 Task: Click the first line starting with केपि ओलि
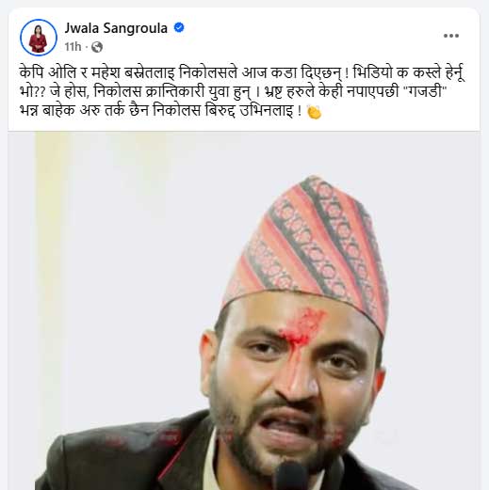point(242,72)
